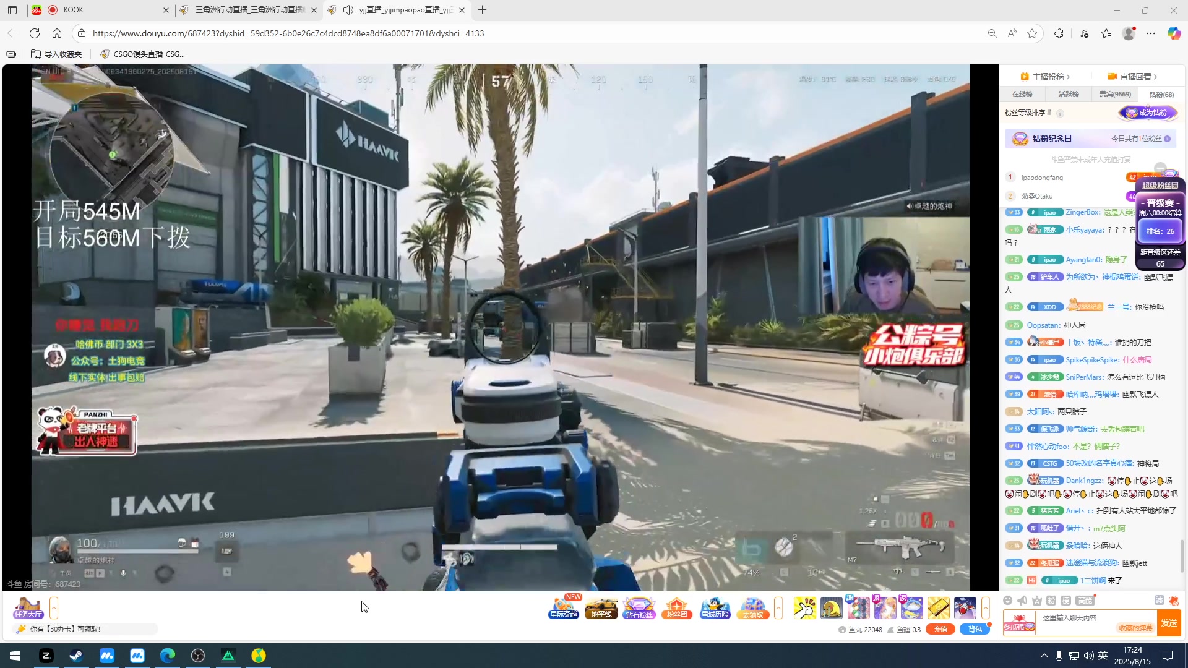The image size is (1188, 668).
Task: Open the crown font style icon
Action: pos(1037,601)
